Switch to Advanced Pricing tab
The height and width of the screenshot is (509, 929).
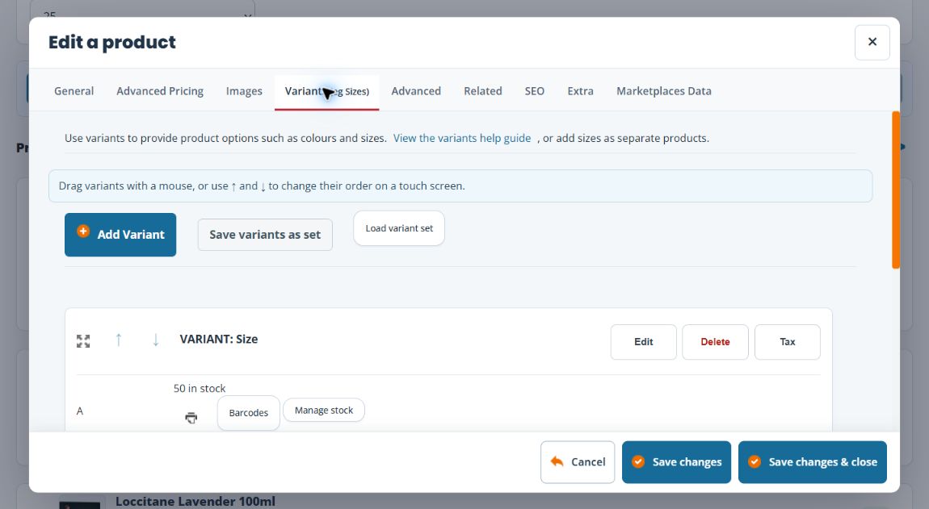click(160, 91)
